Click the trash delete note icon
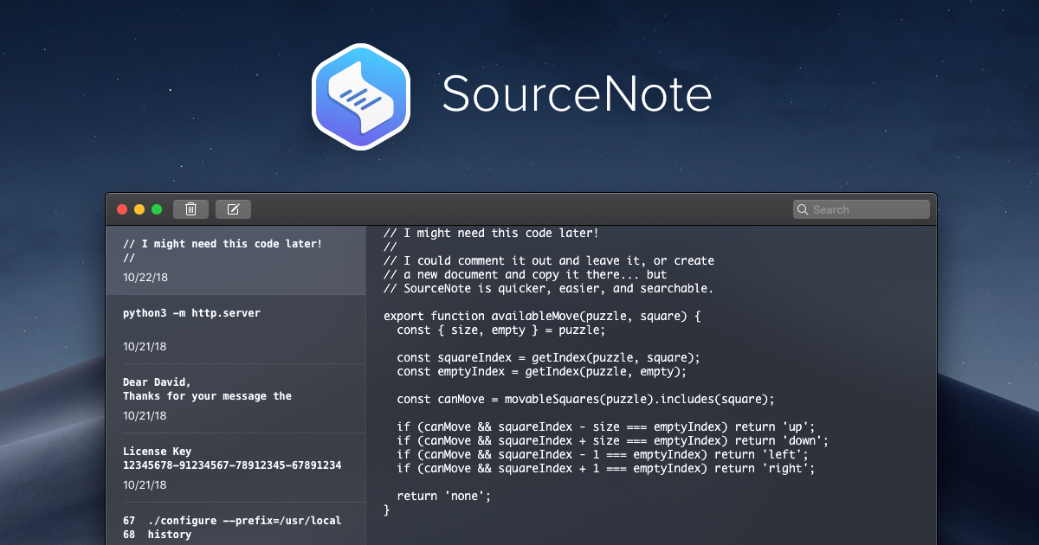This screenshot has width=1039, height=545. (x=190, y=208)
